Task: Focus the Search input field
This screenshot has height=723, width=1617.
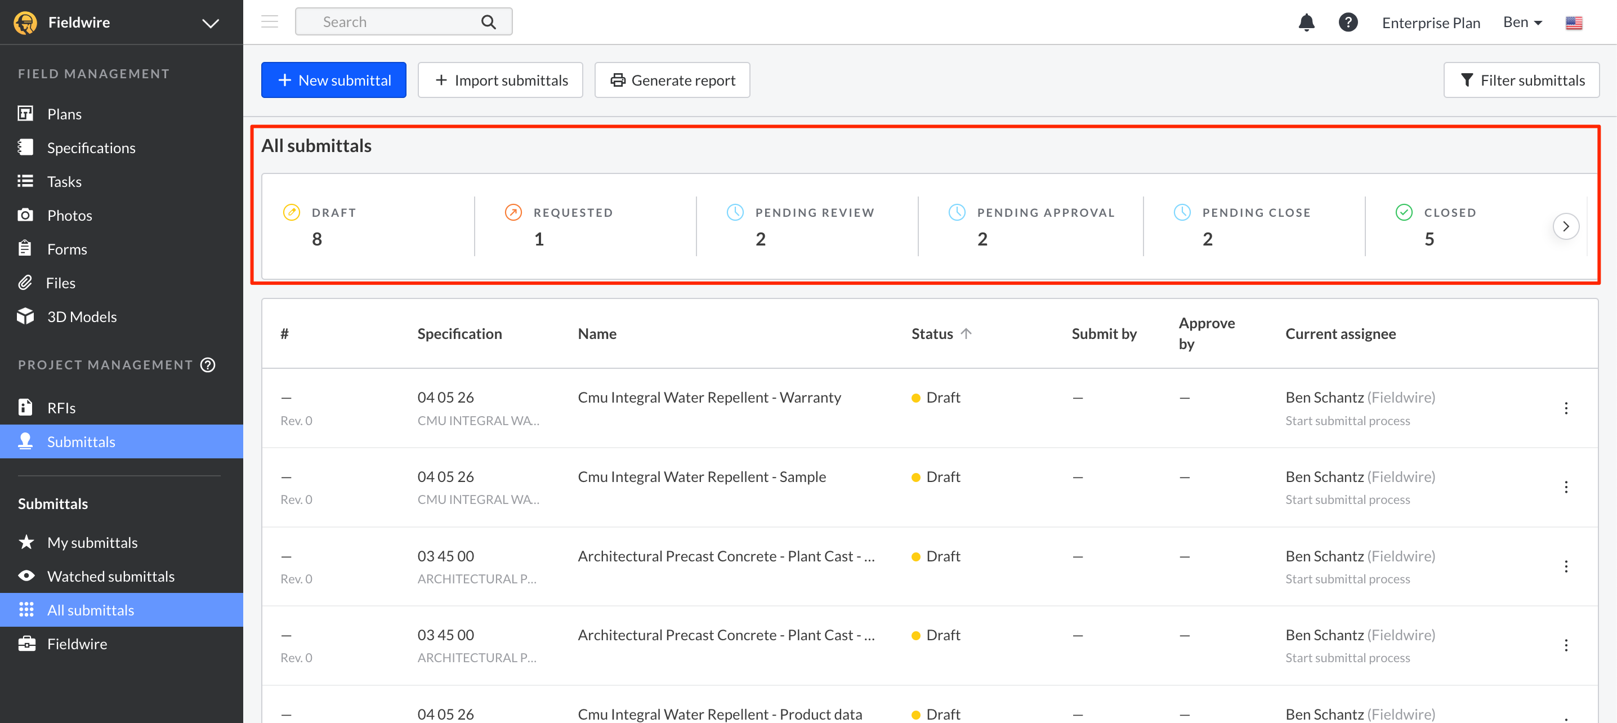Action: click(404, 22)
